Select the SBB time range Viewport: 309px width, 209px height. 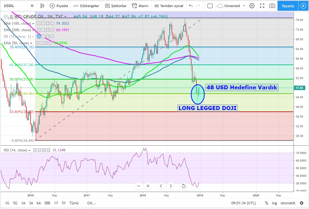pos(47,203)
